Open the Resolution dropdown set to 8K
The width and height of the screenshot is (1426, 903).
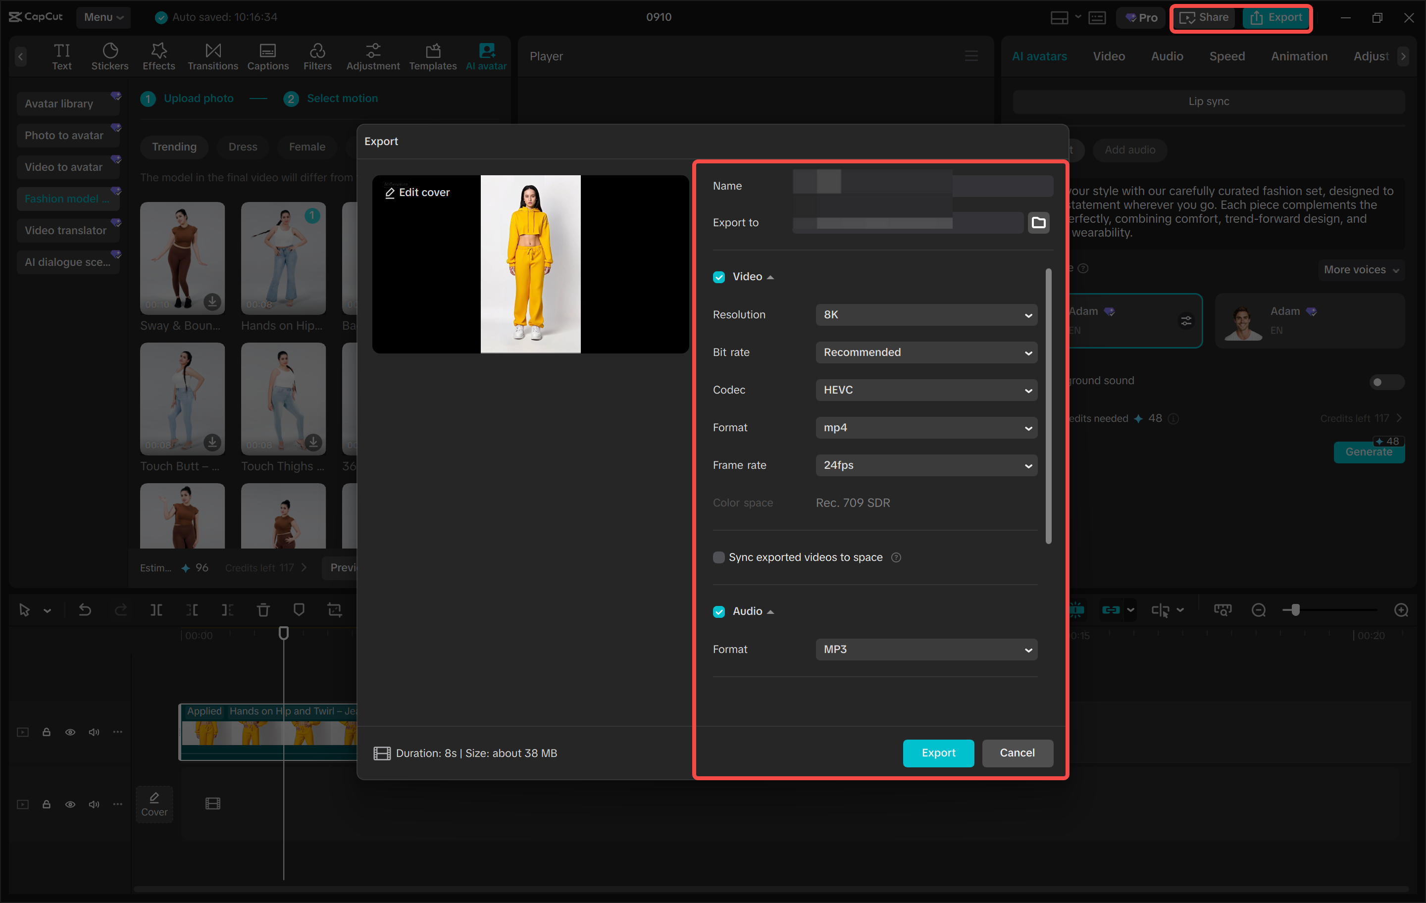925,314
